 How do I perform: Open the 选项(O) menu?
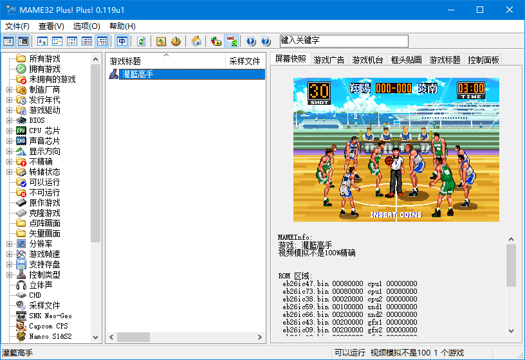pyautogui.click(x=86, y=26)
